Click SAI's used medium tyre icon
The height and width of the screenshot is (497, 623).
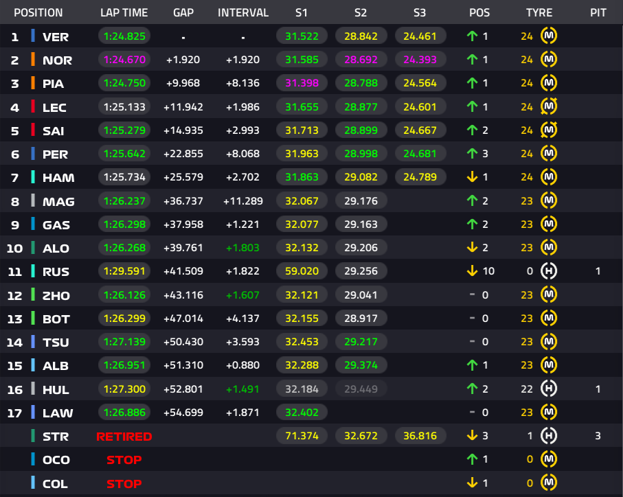pyautogui.click(x=549, y=130)
